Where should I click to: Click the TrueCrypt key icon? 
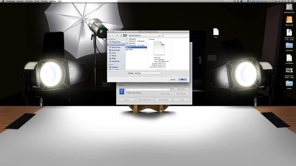point(122,91)
